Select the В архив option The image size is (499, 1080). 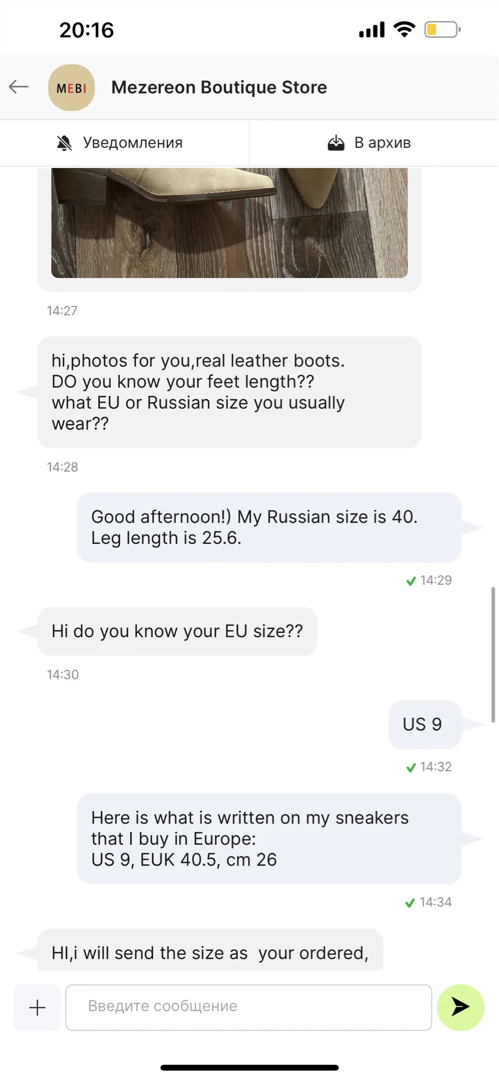tap(374, 143)
